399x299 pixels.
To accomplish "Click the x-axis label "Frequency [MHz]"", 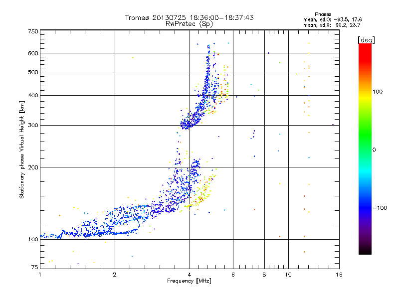I will (x=189, y=281).
